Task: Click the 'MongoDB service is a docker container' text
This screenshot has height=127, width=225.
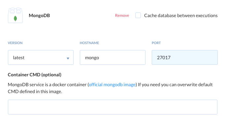Action: tap(47, 85)
